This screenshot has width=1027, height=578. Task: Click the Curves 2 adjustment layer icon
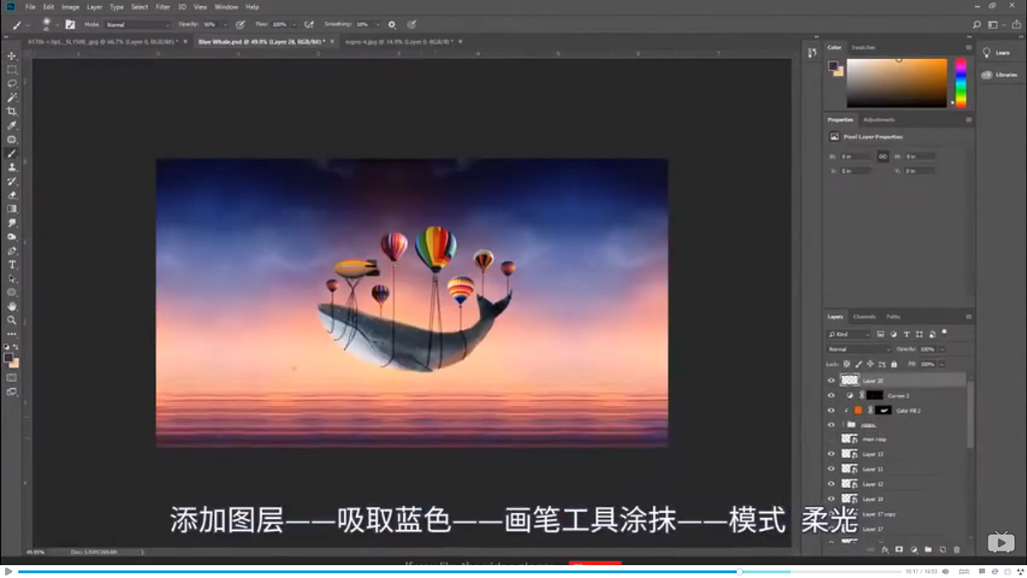(x=849, y=395)
